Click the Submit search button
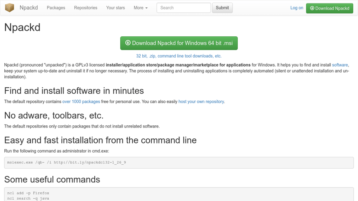This screenshot has height=201, width=358. (x=222, y=8)
